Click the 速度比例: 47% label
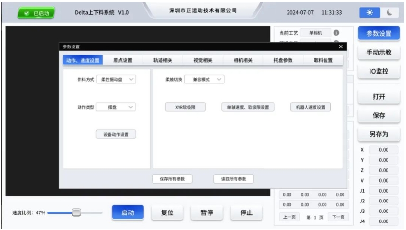Image resolution: width=406 pixels, height=230 pixels. 29,212
